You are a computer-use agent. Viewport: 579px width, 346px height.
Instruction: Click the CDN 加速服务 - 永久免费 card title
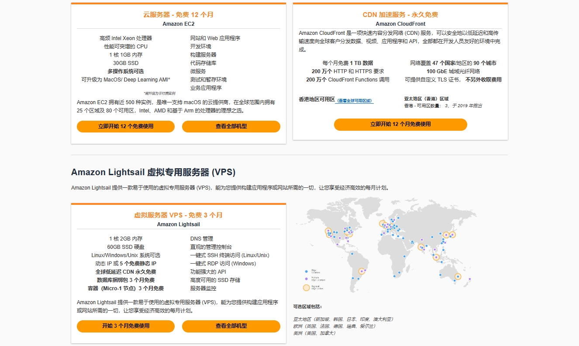(400, 15)
